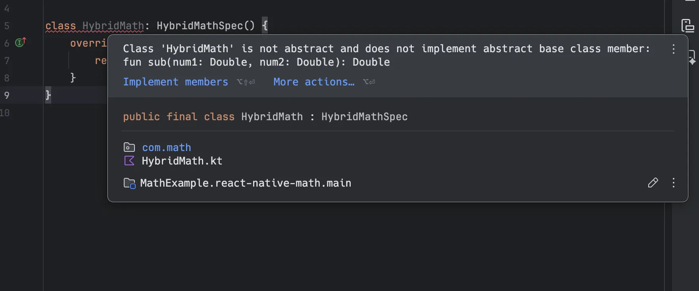Open the AI Assistant sparkle icon on right edge

pos(692,60)
